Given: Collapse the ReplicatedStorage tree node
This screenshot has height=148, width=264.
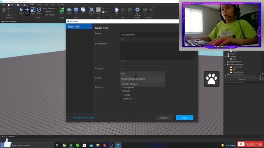Looking at the screenshot, I should click(x=226, y=64).
